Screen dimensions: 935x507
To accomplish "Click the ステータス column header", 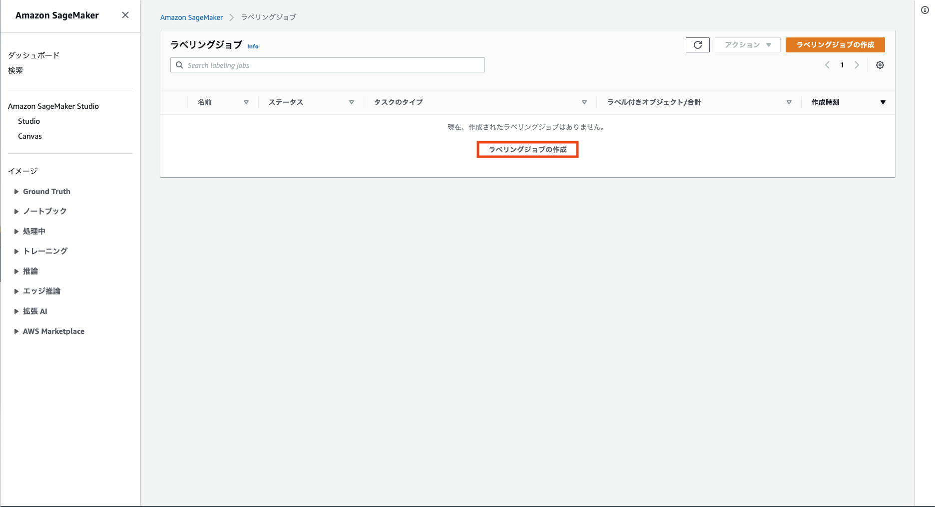I will 286,102.
